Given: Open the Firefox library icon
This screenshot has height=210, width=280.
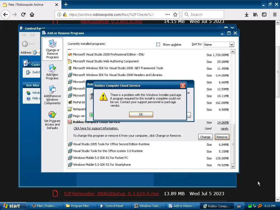Looking at the screenshot, I should tap(255, 14).
